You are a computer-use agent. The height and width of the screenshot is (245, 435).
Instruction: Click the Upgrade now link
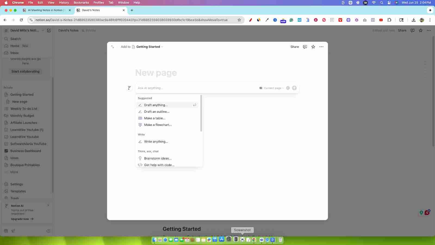point(22,219)
